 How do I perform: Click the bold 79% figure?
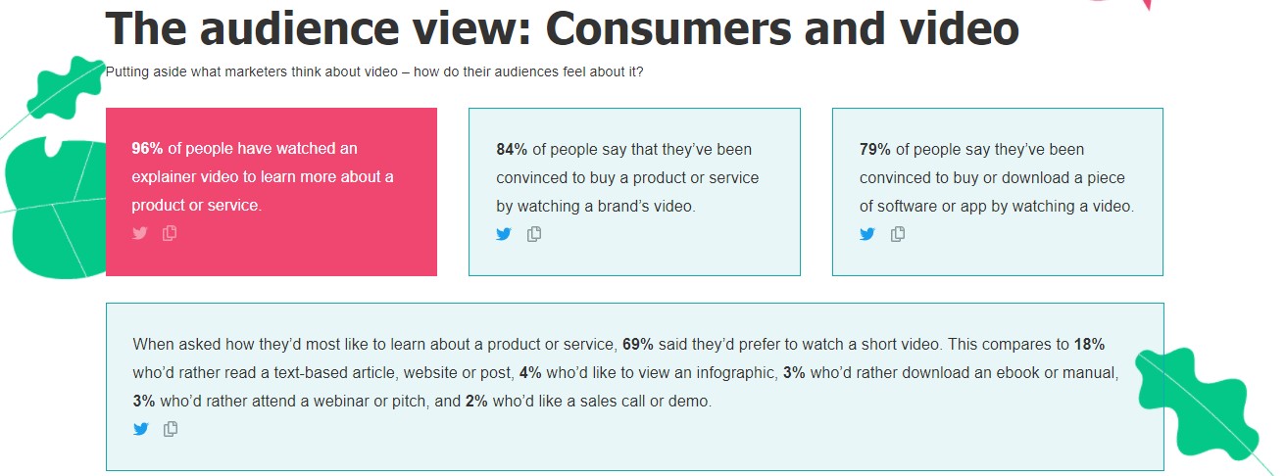coord(875,150)
